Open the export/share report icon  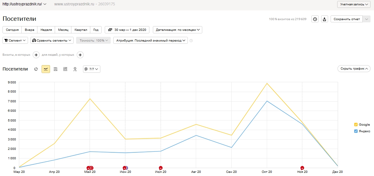coord(325,19)
